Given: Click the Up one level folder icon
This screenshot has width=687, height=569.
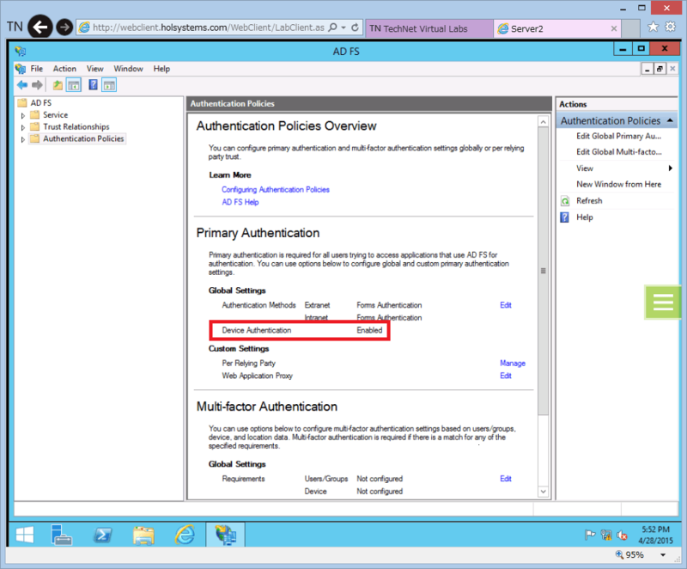Looking at the screenshot, I should 58,85.
